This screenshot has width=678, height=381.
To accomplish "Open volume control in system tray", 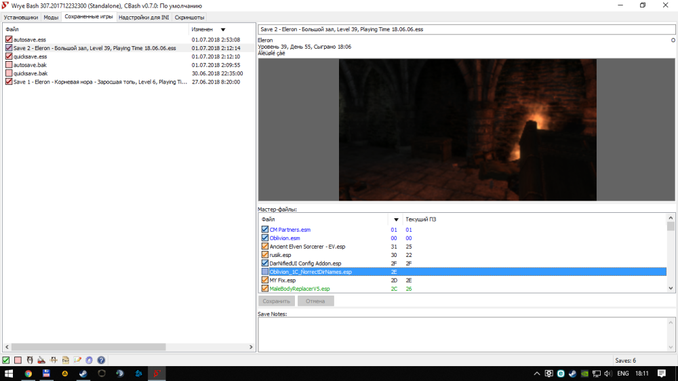I will pos(608,374).
